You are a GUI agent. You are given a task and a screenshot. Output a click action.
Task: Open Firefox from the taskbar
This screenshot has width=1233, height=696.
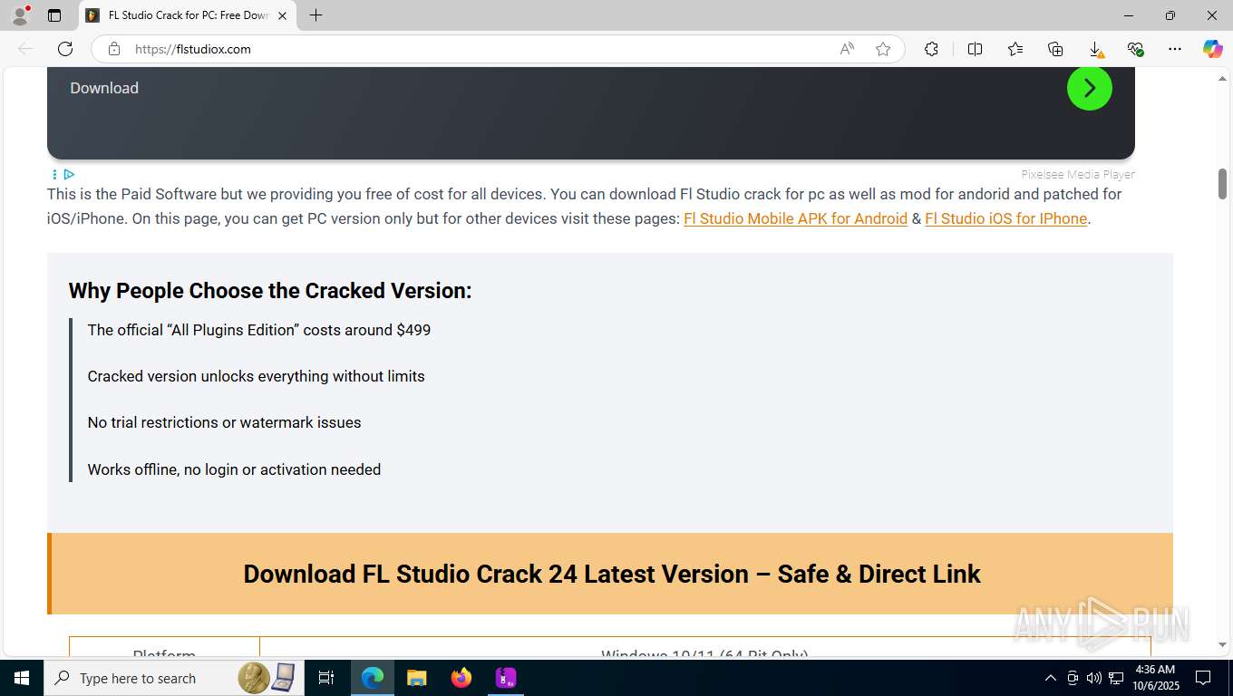[461, 678]
